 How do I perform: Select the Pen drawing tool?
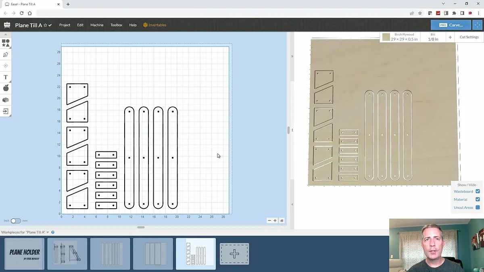coord(6,54)
